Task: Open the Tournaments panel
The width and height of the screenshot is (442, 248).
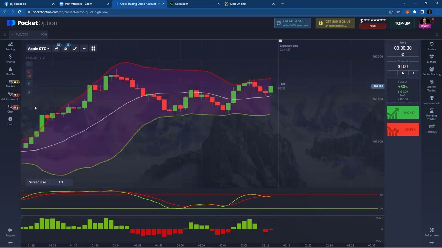Action: [x=431, y=100]
